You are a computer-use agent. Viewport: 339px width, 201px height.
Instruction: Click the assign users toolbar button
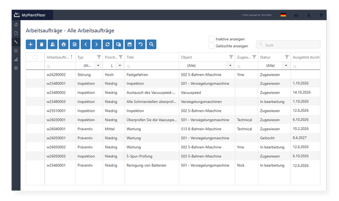52,45
